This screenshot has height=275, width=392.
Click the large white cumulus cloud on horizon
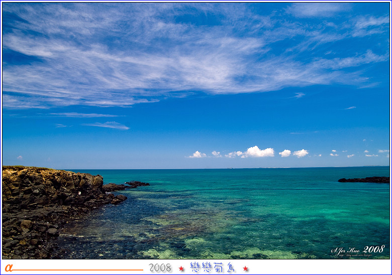pyautogui.click(x=257, y=152)
